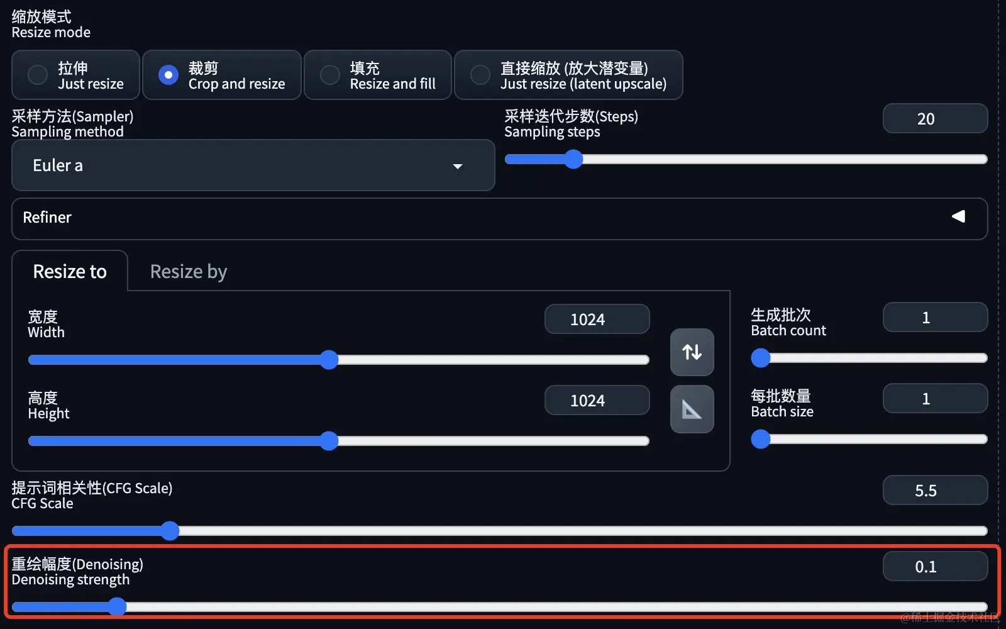Click the Denoising strength slider handle
The image size is (1006, 629).
coord(117,607)
